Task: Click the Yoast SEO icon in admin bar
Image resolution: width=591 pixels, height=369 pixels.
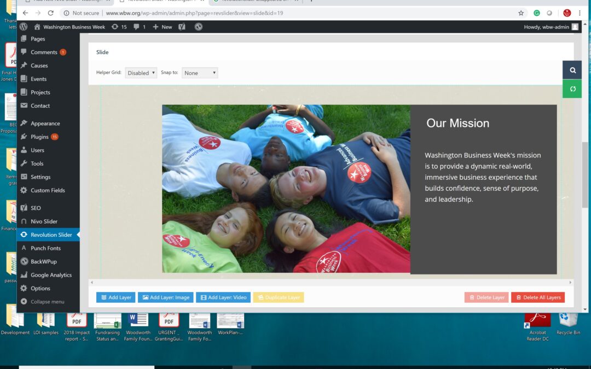Action: 182,27
